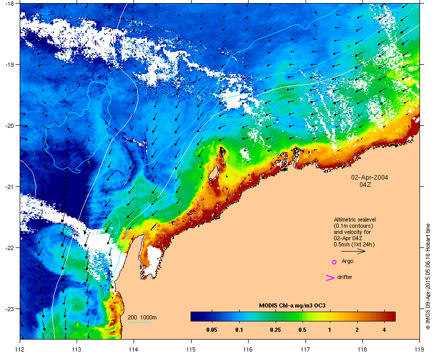This screenshot has height=352, width=435.
Task: Click the 'Argo' legend label
Action: (x=347, y=261)
